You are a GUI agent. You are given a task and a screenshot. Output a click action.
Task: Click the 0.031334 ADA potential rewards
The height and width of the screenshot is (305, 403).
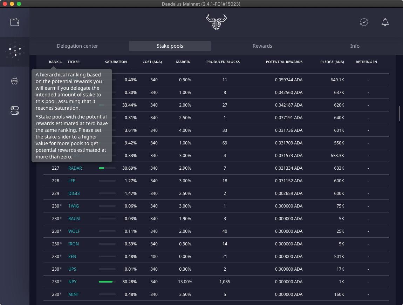click(x=289, y=168)
